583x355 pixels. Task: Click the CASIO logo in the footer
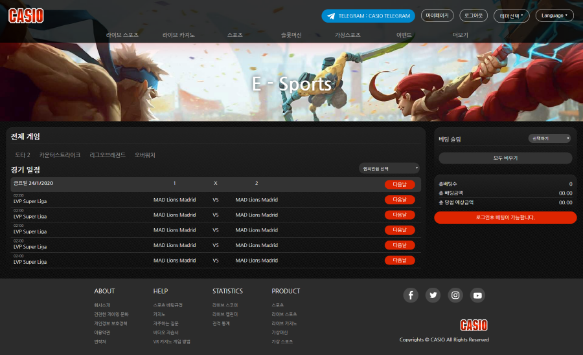pyautogui.click(x=474, y=325)
